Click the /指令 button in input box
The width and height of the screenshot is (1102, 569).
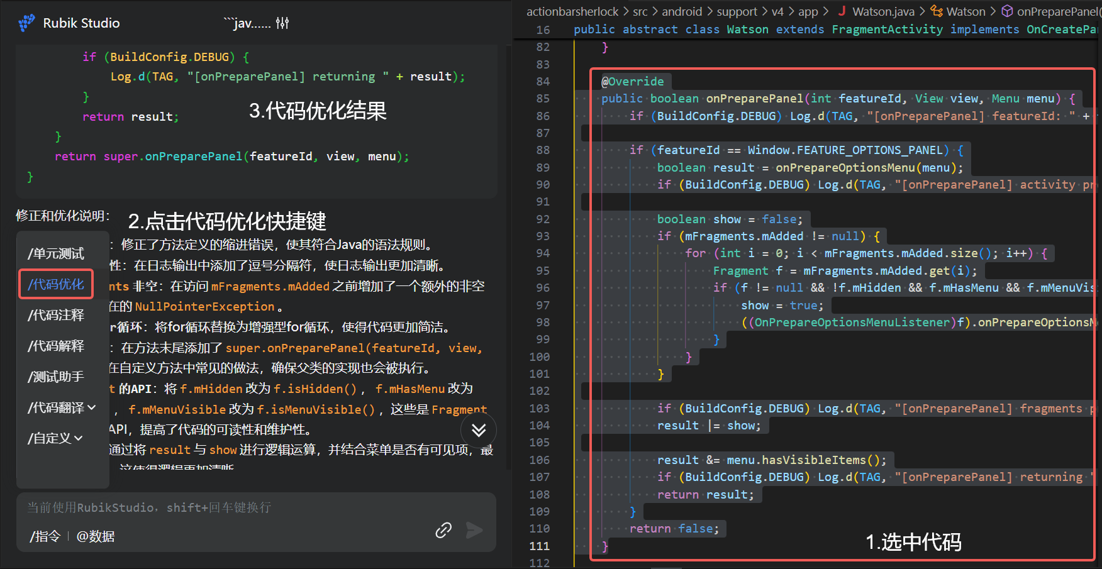tap(45, 536)
